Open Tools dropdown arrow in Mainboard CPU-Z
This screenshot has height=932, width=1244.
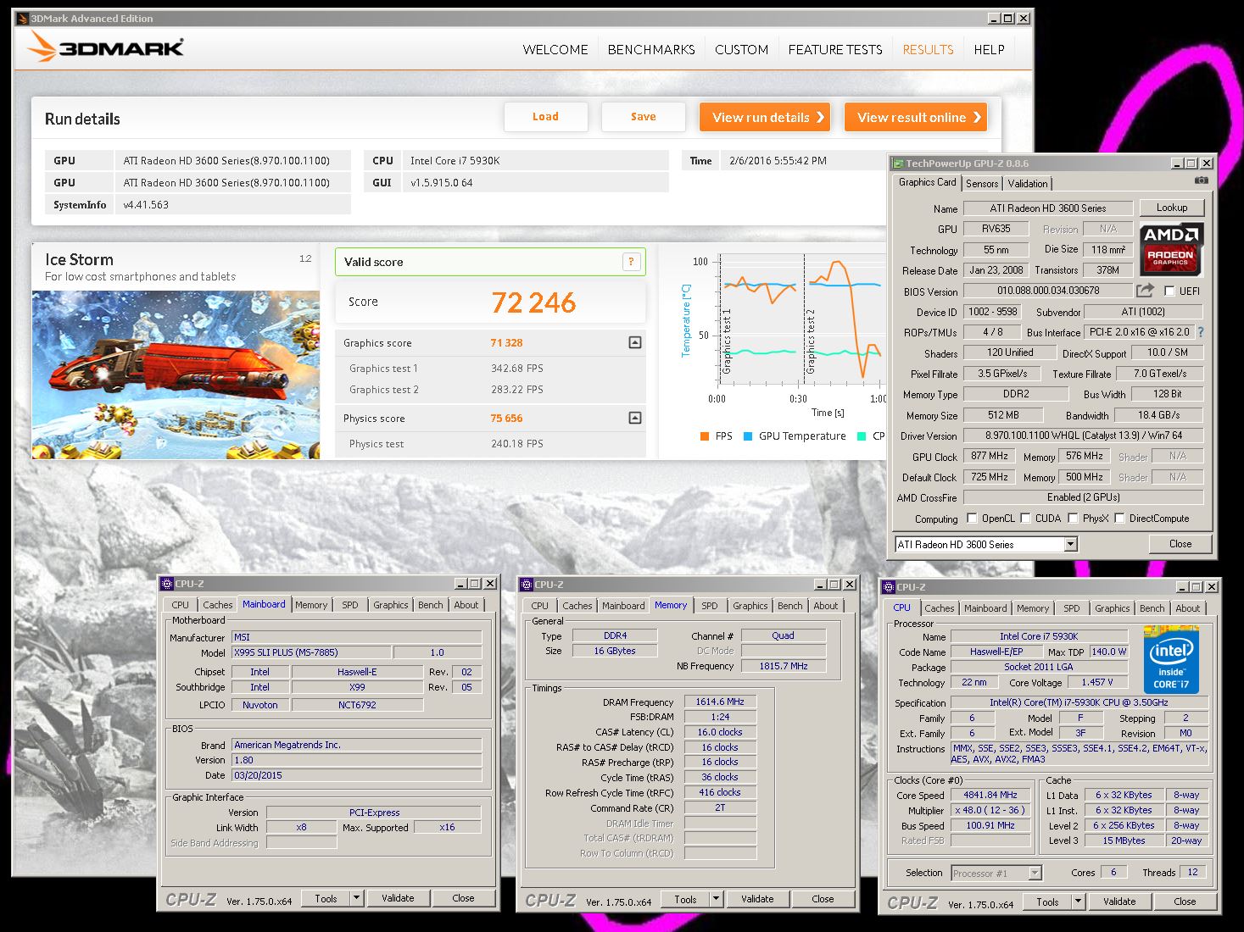tap(356, 898)
